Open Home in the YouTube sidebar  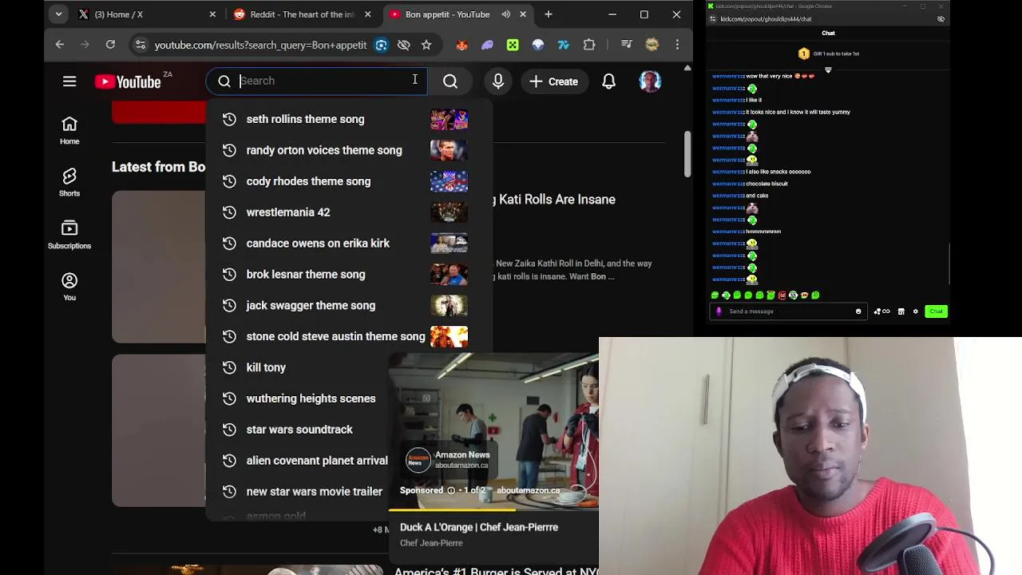coord(69,130)
